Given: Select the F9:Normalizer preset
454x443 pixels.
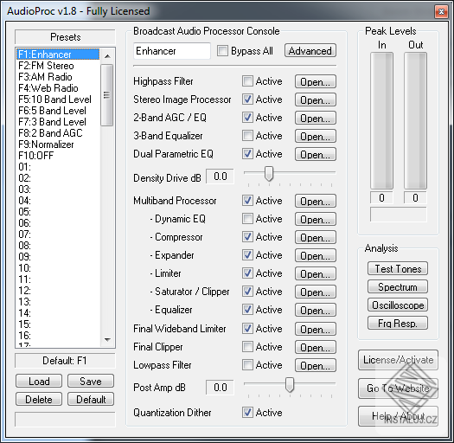Looking at the screenshot, I should (58, 144).
